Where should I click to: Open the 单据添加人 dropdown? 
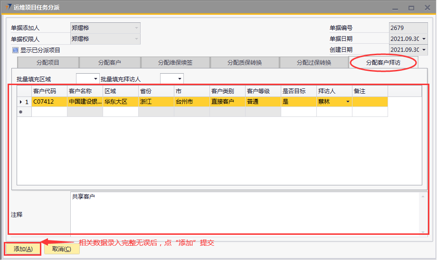[x=137, y=28]
